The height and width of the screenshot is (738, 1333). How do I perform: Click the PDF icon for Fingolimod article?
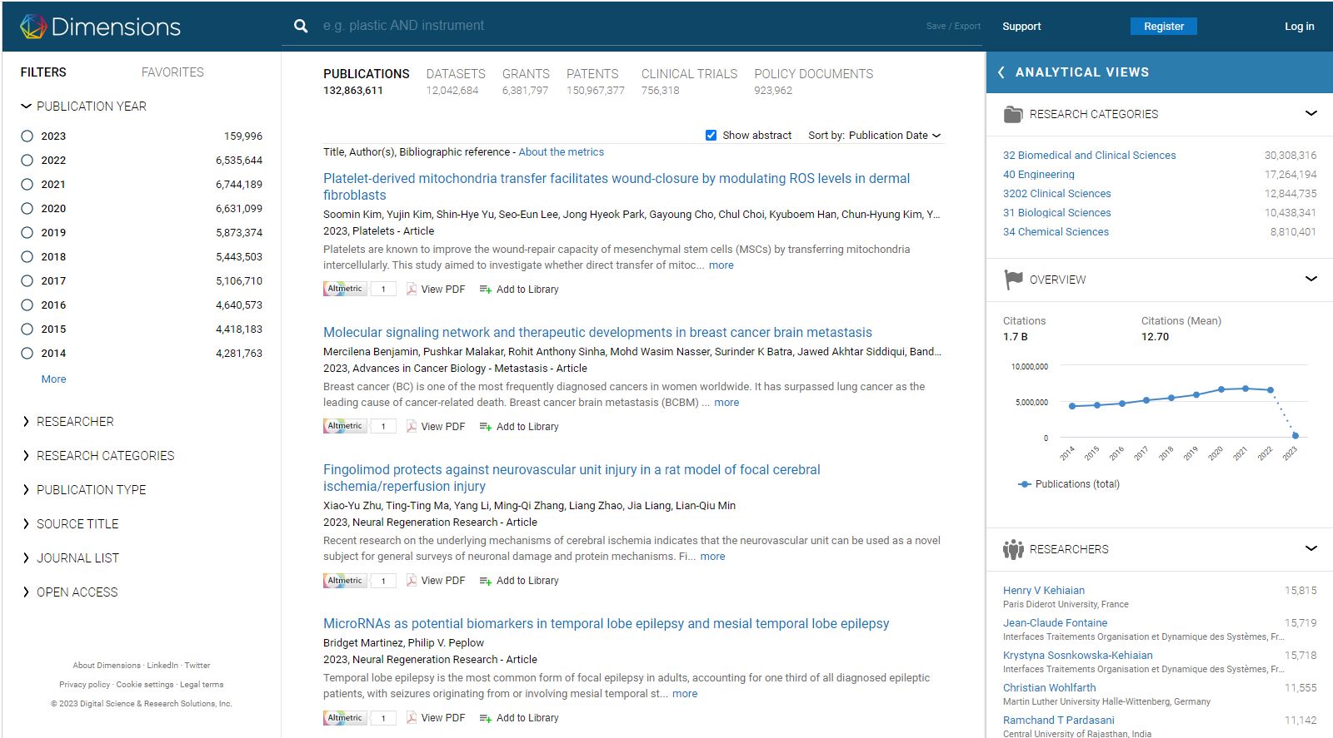point(412,580)
